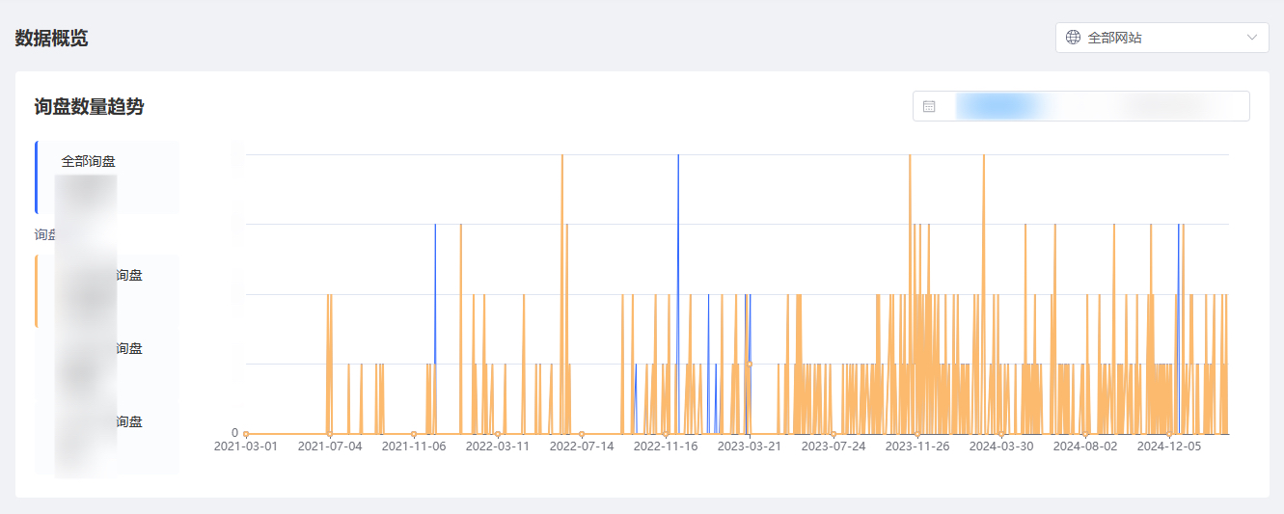The image size is (1284, 514).
Task: Select the 2022-03-11 axis date label
Action: click(x=498, y=446)
